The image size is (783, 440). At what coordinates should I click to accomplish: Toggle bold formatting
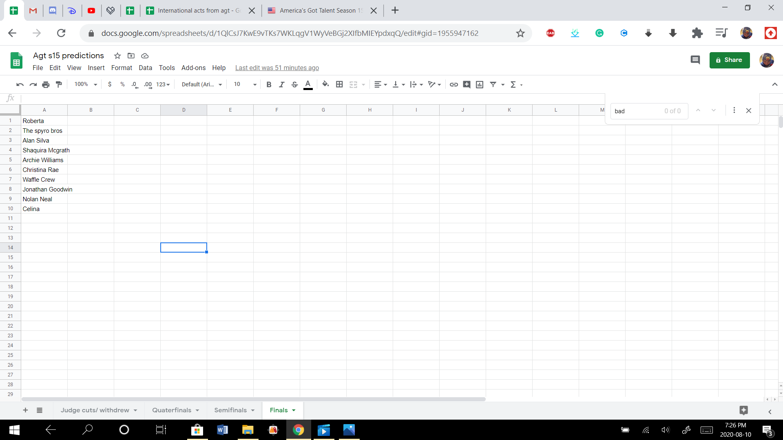click(269, 84)
